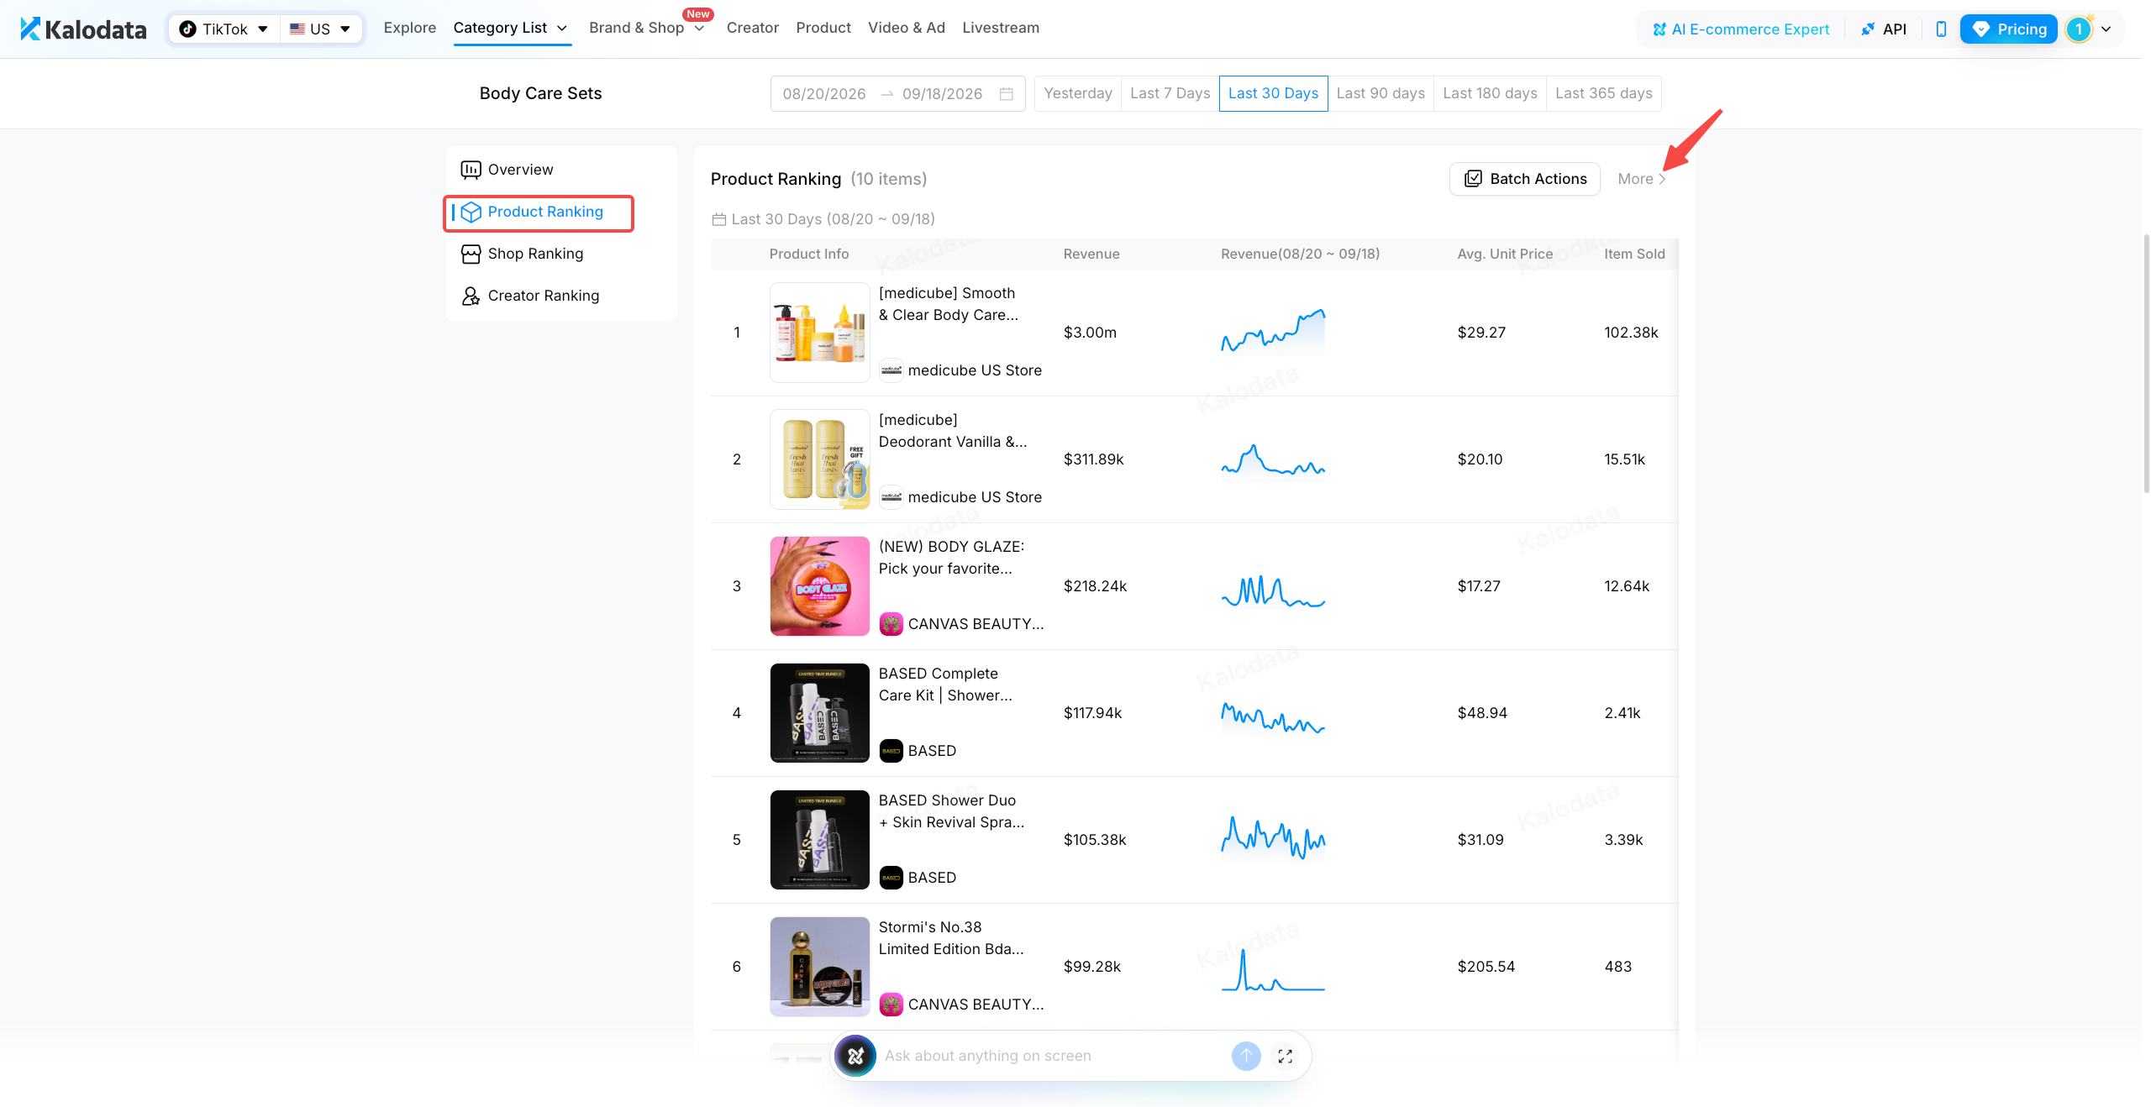Open the Pricing page
Viewport: 2151px width, 1107px height.
[2008, 29]
